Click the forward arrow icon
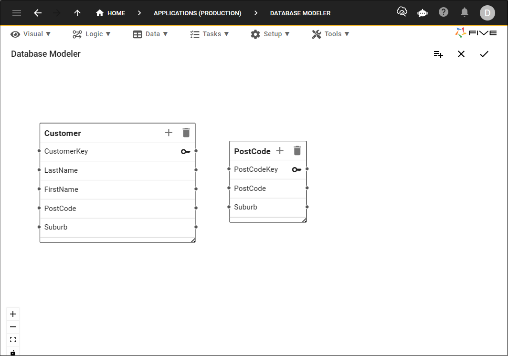 click(57, 13)
